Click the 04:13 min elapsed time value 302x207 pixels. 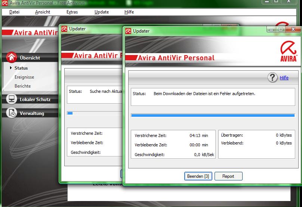tap(199, 136)
